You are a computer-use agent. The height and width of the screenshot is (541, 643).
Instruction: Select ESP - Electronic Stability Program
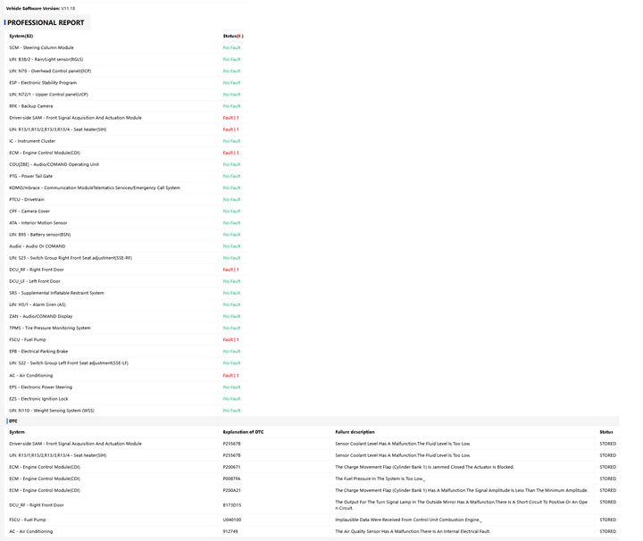pos(43,83)
